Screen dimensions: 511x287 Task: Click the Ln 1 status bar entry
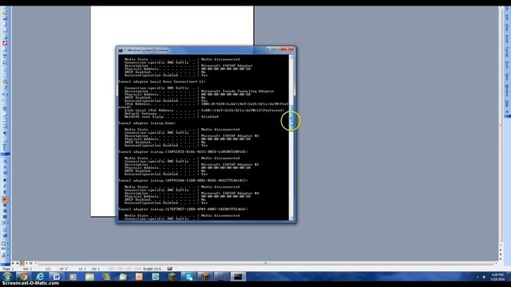(x=82, y=269)
